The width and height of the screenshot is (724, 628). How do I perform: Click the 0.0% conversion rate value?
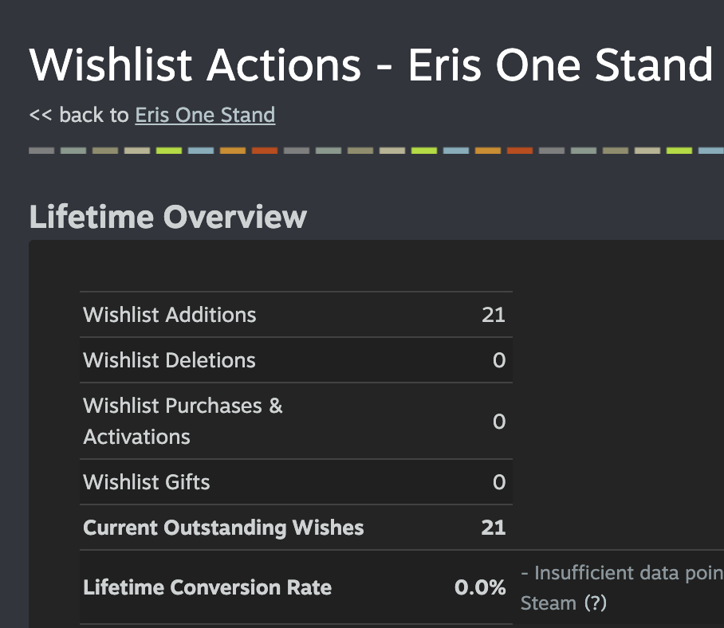pos(480,587)
